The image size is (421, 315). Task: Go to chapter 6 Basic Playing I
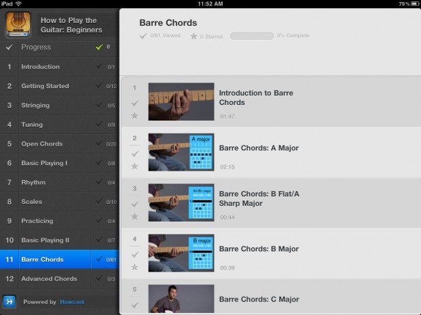[x=60, y=163]
